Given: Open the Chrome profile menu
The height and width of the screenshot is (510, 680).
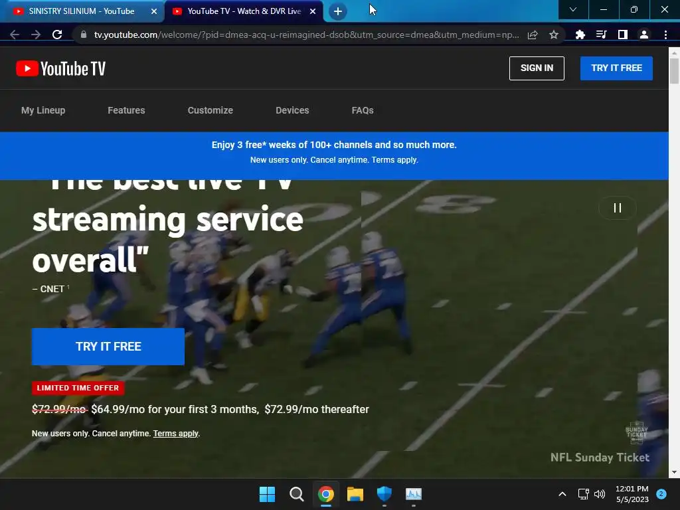Looking at the screenshot, I should tap(644, 35).
